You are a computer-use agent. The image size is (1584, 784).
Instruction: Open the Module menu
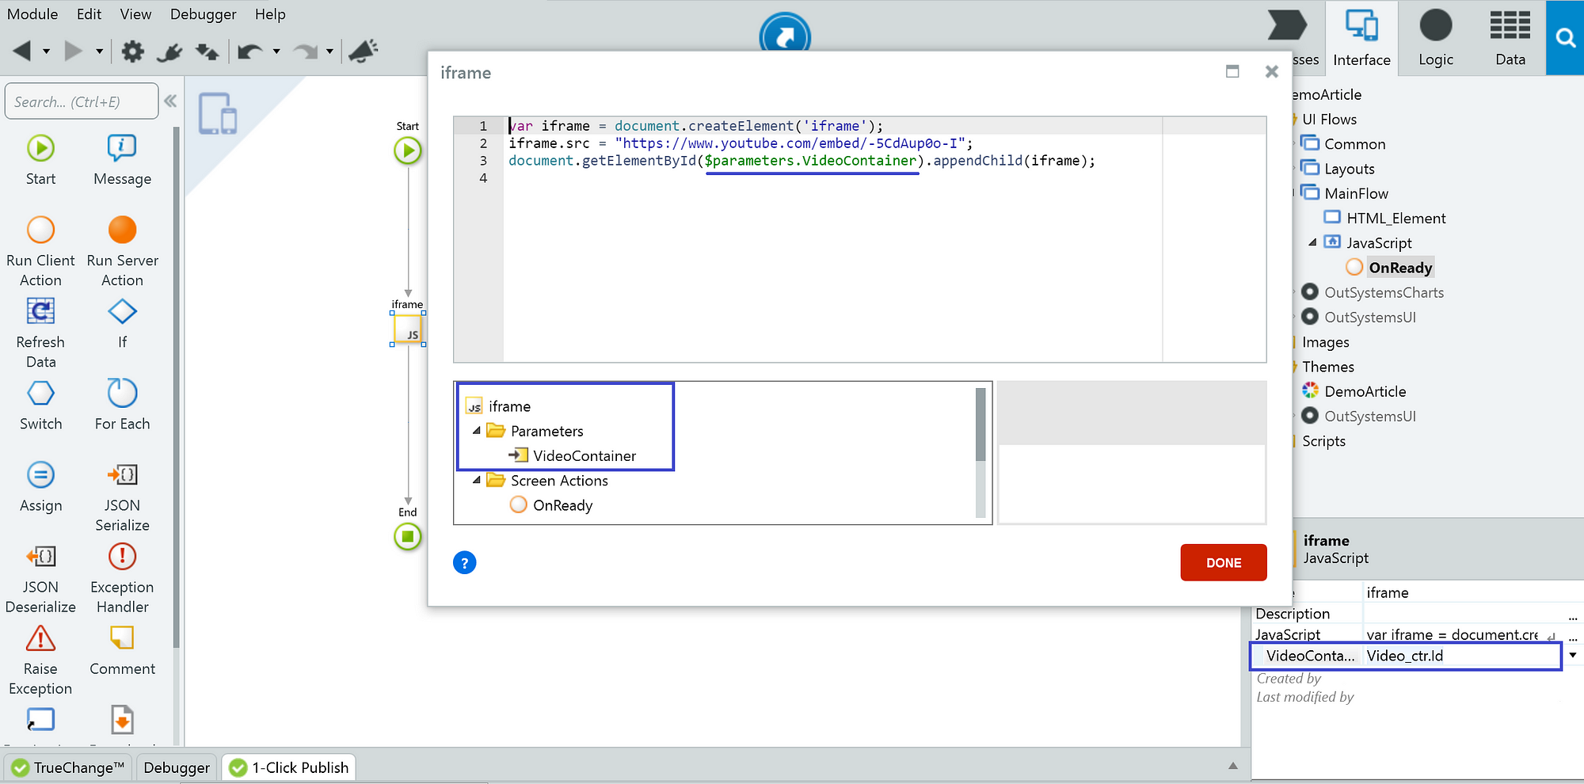pos(32,14)
